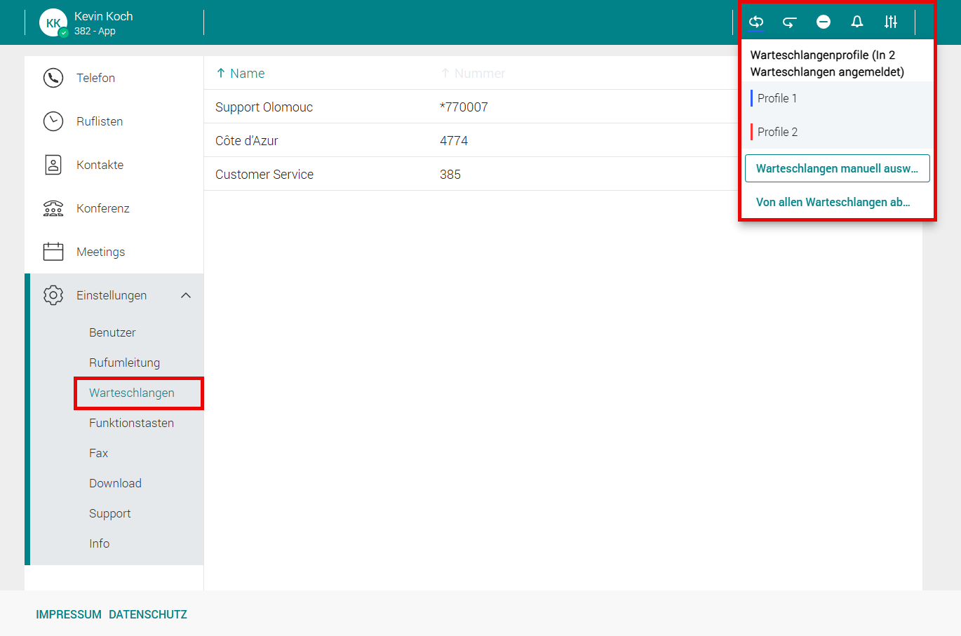Log out from all Warteschlangen
The image size is (961, 636).
pos(833,202)
